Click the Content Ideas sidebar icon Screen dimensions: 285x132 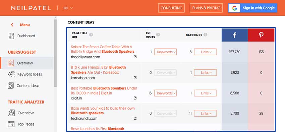[11, 86]
